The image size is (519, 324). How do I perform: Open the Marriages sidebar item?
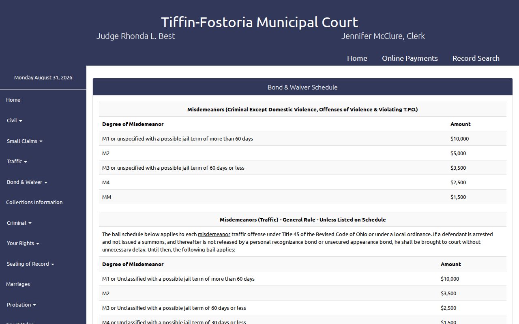point(18,284)
